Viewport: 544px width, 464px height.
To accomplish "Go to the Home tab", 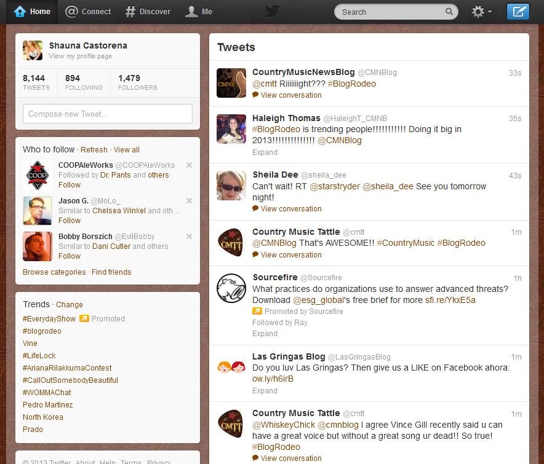I will coord(32,12).
